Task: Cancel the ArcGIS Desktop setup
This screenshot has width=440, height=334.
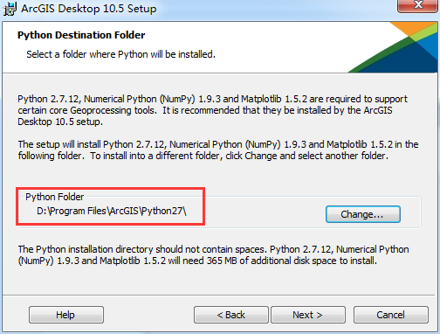Action: pos(391,315)
